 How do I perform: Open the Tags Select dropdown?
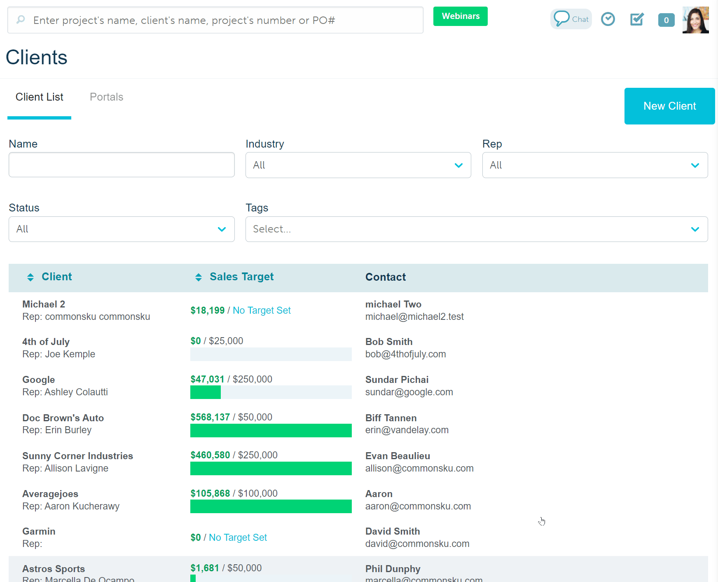coord(476,229)
